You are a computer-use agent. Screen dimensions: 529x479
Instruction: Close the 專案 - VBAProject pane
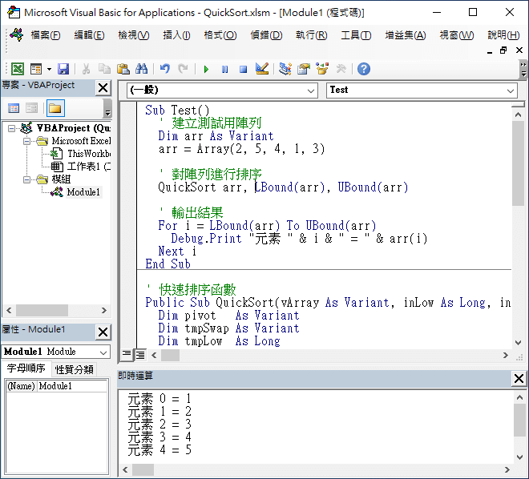[103, 88]
